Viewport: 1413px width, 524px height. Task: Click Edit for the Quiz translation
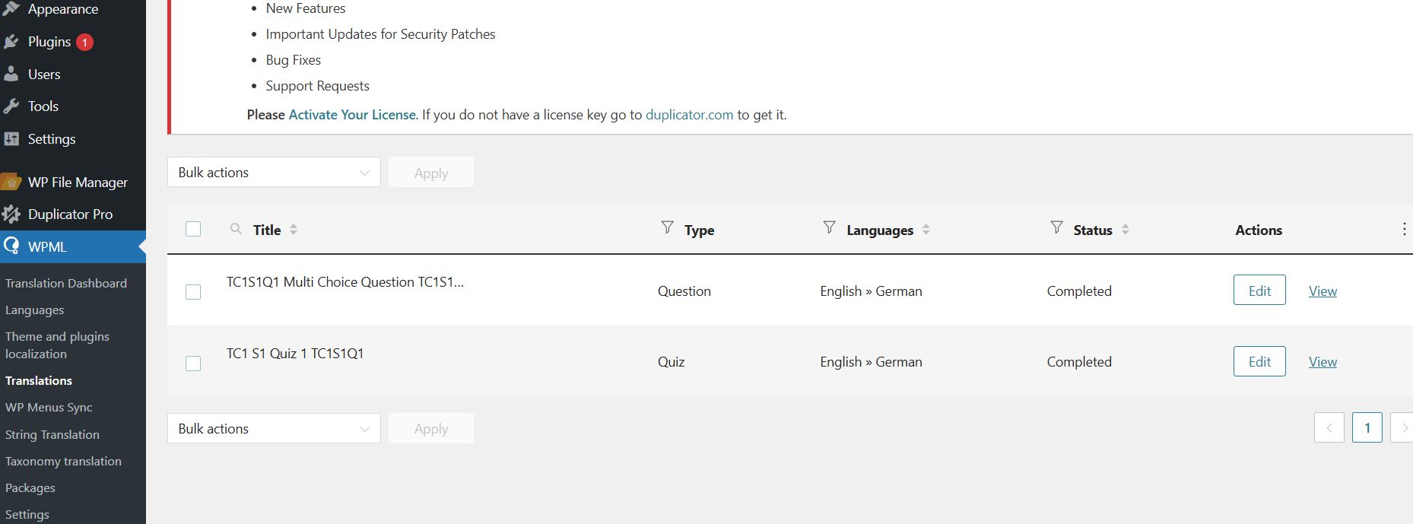pyautogui.click(x=1259, y=362)
